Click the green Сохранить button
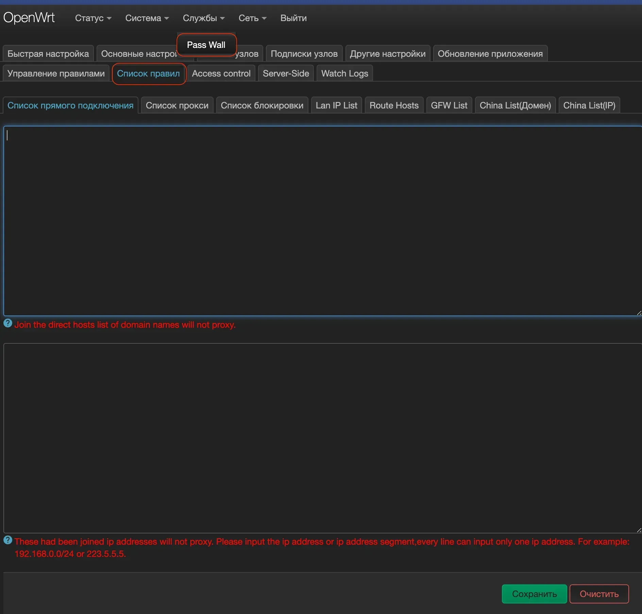The height and width of the screenshot is (614, 642). click(534, 594)
